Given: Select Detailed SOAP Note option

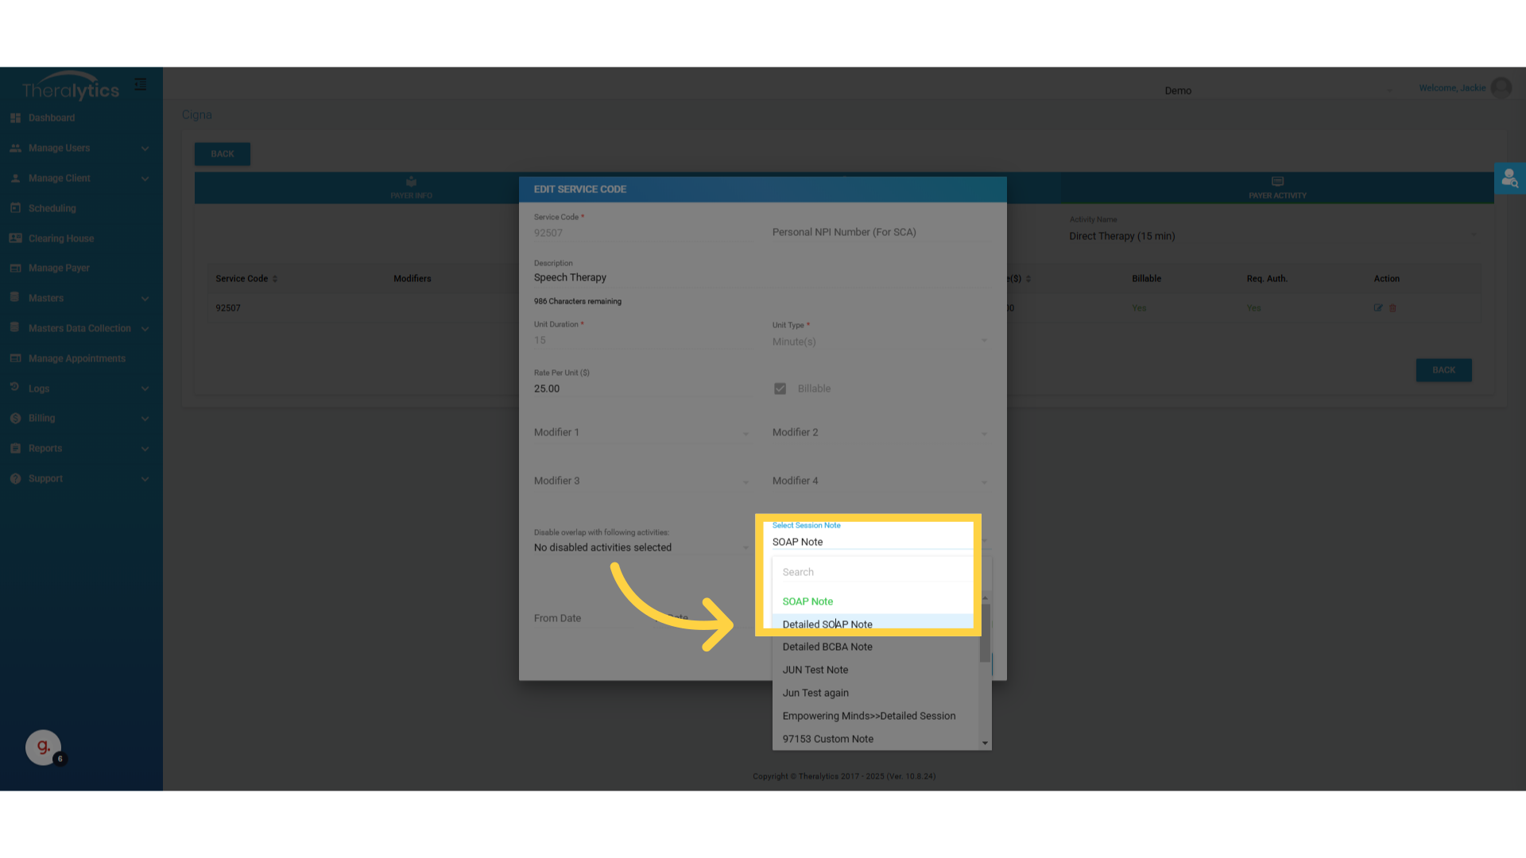Looking at the screenshot, I should pos(827,624).
